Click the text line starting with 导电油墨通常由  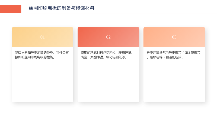(x=174, y=53)
